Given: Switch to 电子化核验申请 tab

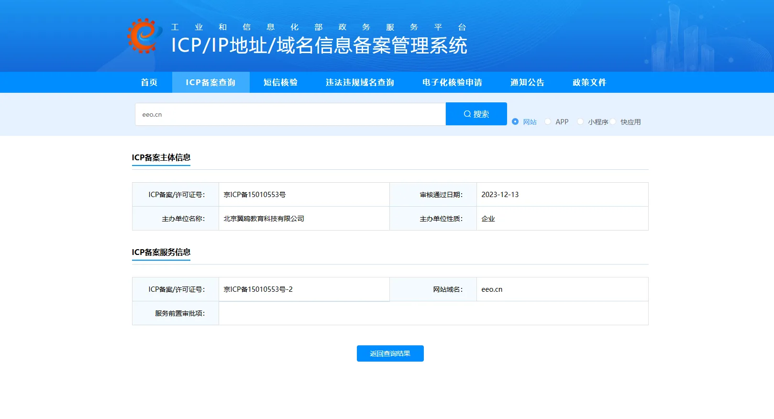Looking at the screenshot, I should coord(453,82).
